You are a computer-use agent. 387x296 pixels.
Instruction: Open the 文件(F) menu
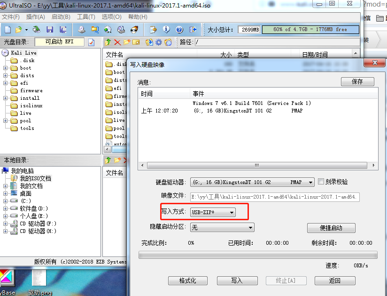(11, 17)
